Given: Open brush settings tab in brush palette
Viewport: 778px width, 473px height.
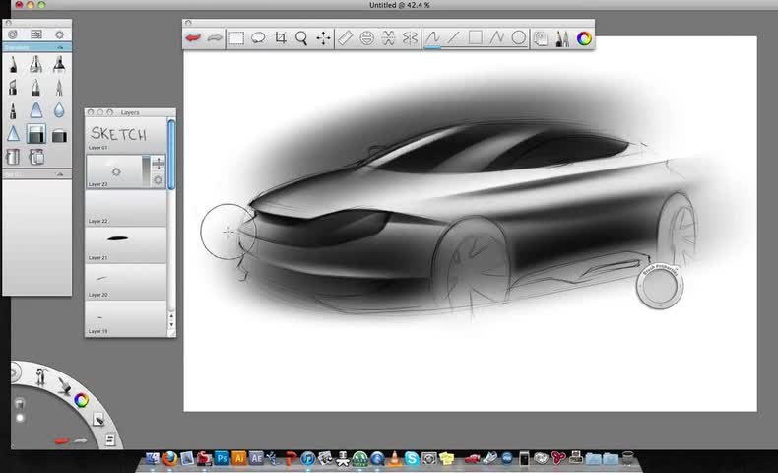Looking at the screenshot, I should coord(59,34).
